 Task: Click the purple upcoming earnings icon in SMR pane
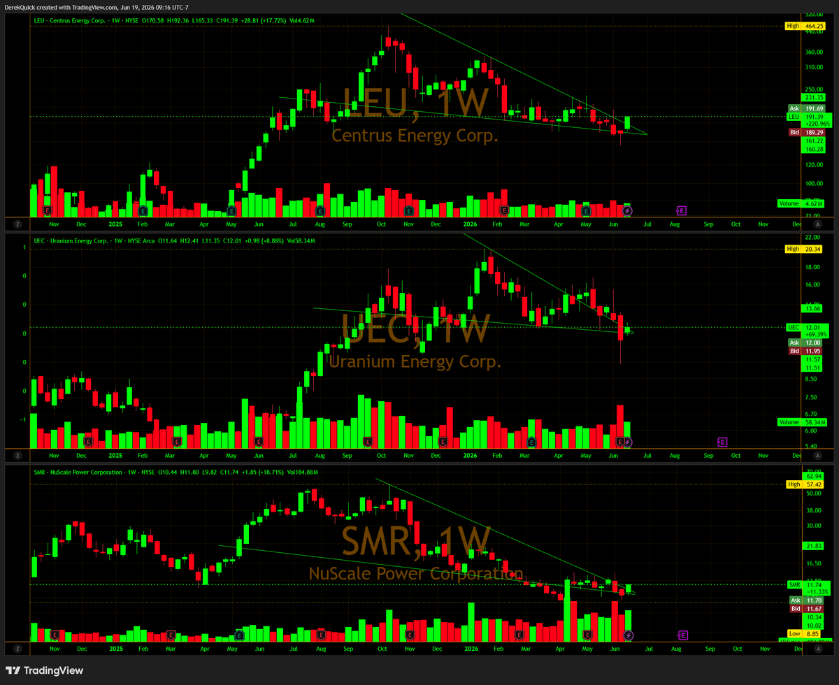tap(682, 635)
